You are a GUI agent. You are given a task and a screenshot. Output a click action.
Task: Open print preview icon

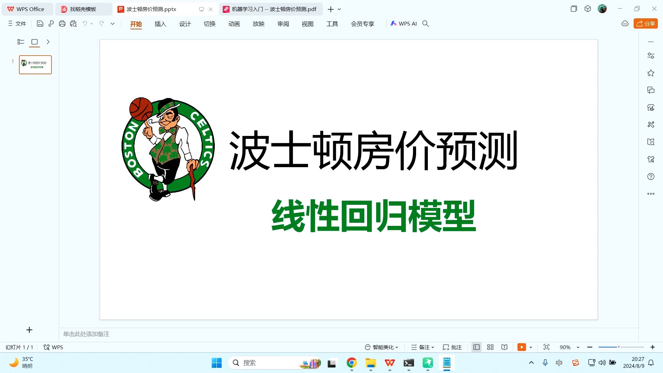pyautogui.click(x=73, y=24)
